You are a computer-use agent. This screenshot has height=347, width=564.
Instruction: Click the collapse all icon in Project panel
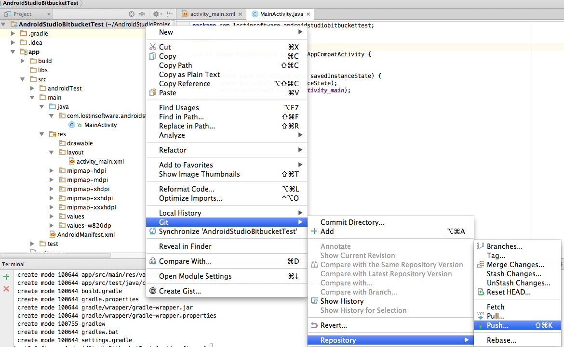click(x=142, y=14)
